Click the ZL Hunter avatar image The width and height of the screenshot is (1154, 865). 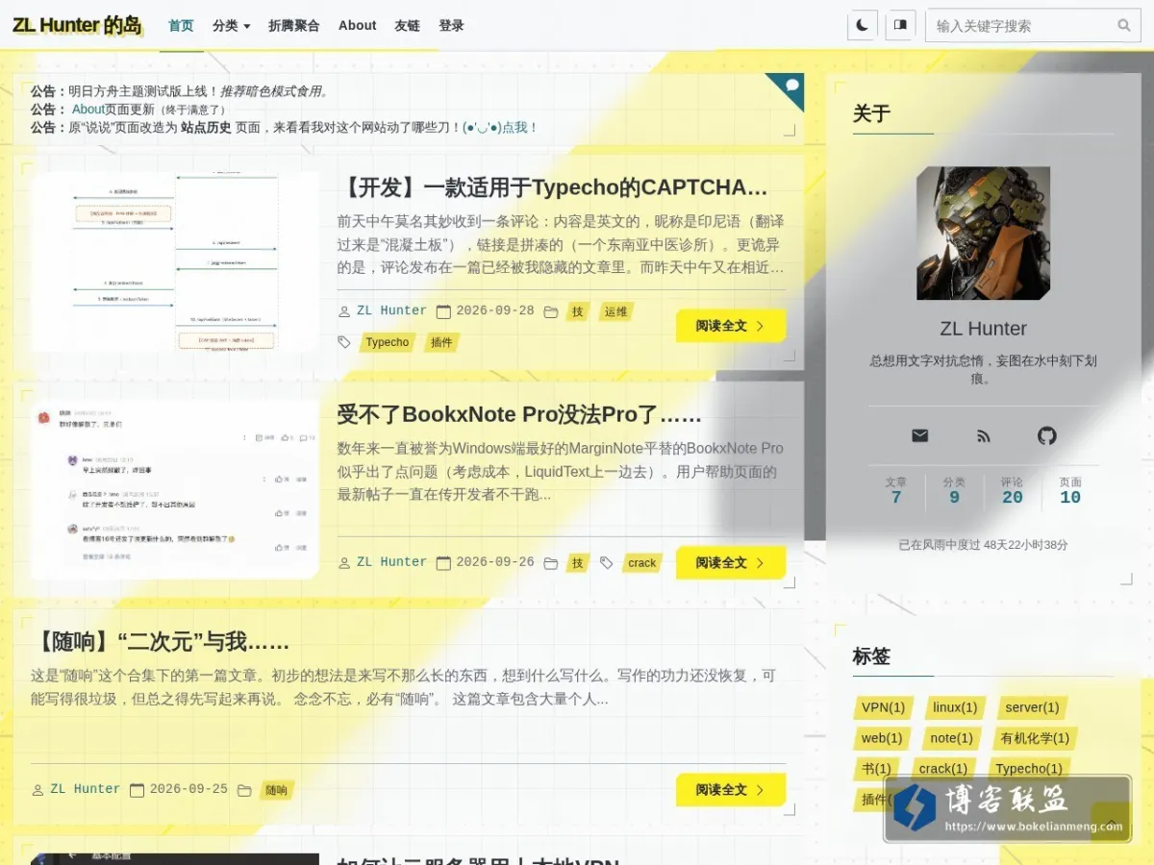pyautogui.click(x=983, y=234)
